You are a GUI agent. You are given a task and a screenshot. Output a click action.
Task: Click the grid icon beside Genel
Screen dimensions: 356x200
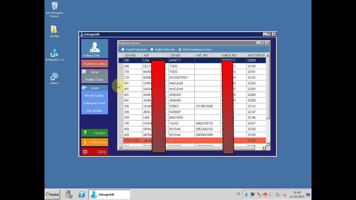[x=84, y=72]
